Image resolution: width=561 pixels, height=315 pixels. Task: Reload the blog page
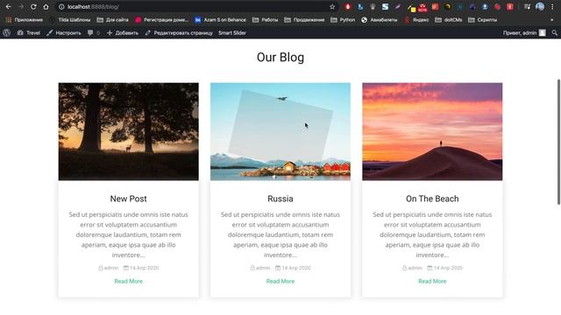tap(33, 6)
